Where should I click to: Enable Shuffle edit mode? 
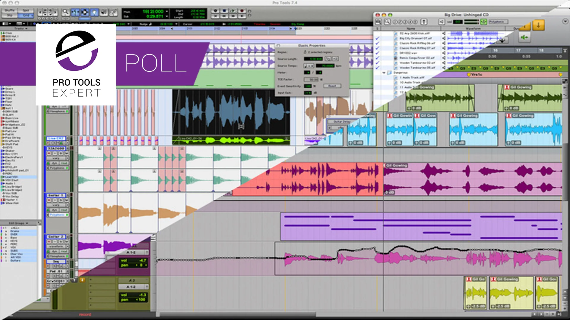pos(9,10)
